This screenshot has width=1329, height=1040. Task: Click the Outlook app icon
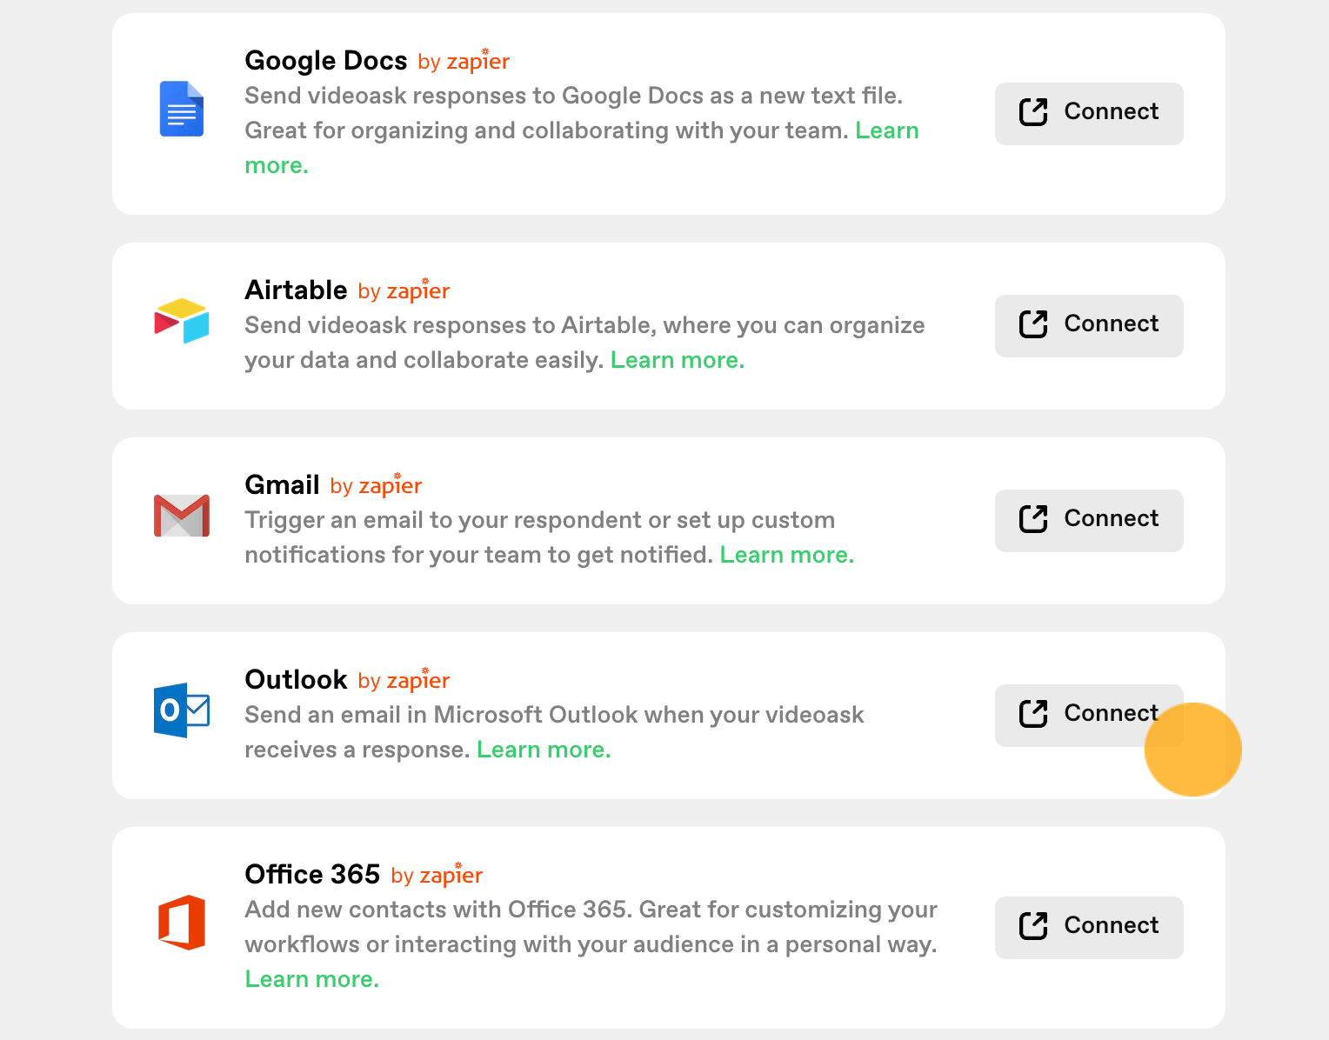point(182,710)
